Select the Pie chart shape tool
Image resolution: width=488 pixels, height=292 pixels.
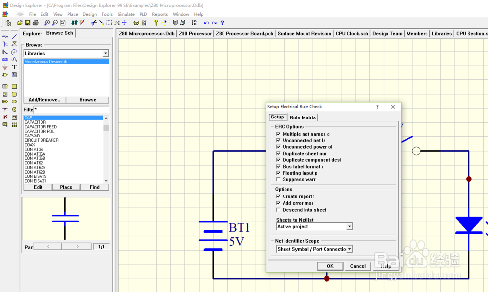14,110
